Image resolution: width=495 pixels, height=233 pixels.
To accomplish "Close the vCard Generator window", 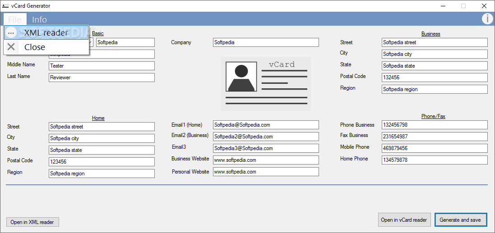I will (484, 6).
